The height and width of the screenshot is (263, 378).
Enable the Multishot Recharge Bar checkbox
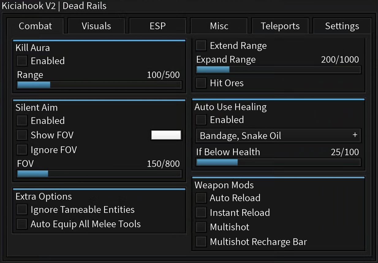201,242
